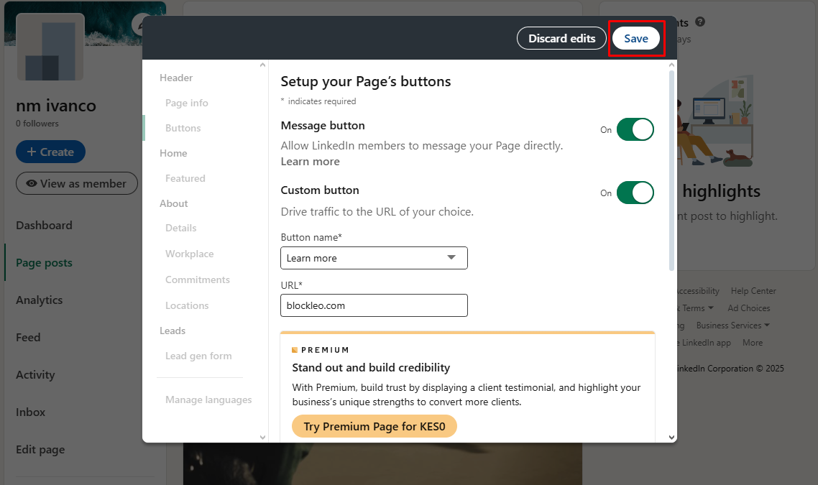
Task: Click the PREMIUM badge icon
Action: coord(295,350)
